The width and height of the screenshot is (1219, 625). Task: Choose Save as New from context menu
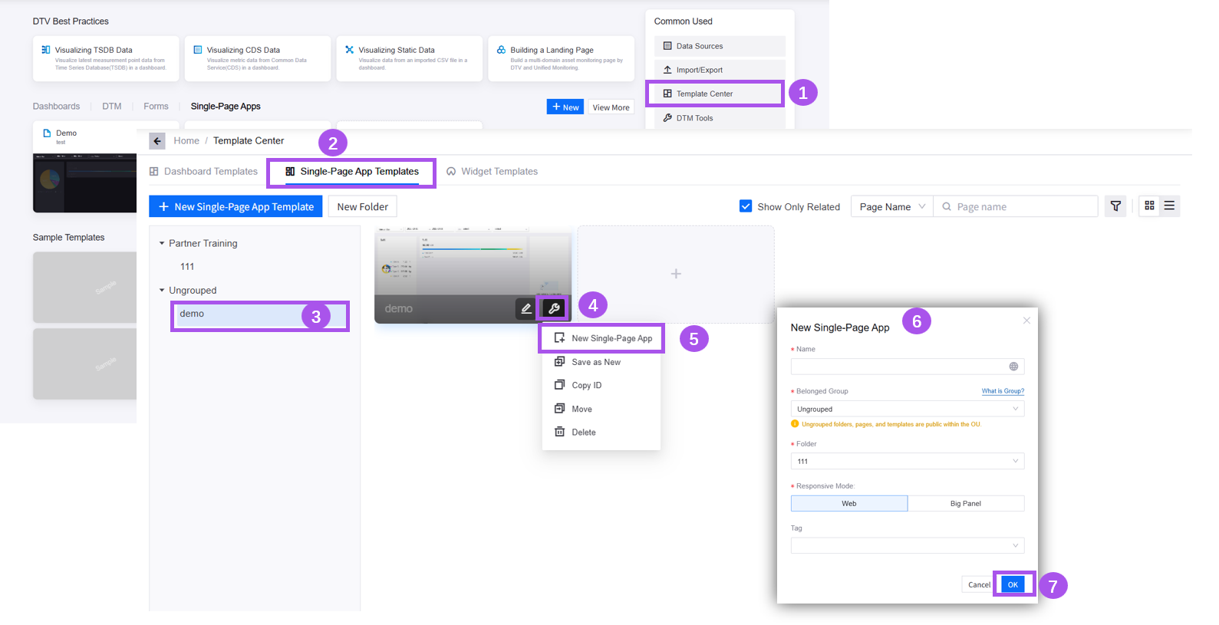(595, 362)
